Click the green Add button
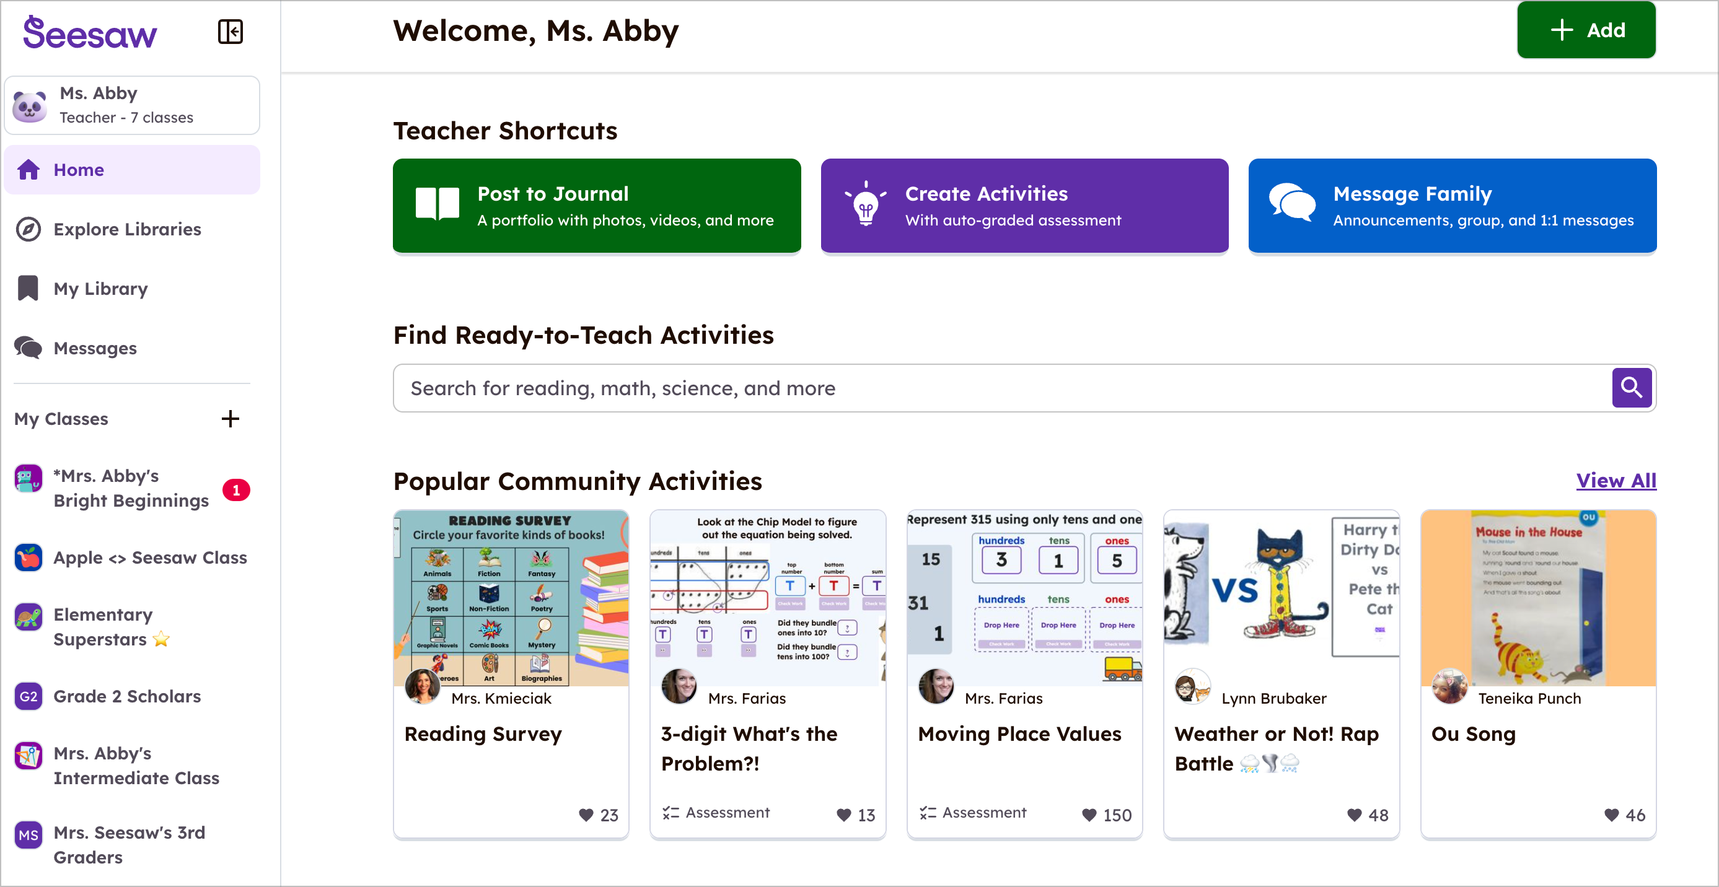The width and height of the screenshot is (1719, 887). 1586,30
